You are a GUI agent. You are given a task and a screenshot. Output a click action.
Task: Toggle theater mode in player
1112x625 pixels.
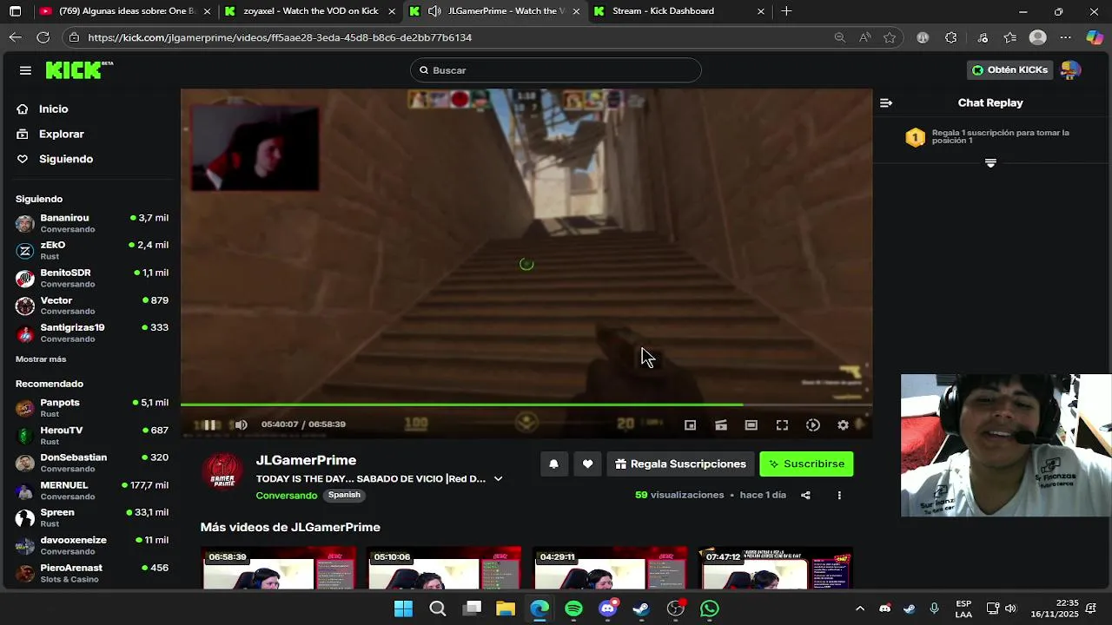(x=751, y=425)
